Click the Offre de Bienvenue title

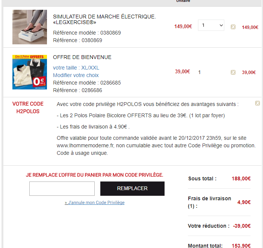pos(82,57)
